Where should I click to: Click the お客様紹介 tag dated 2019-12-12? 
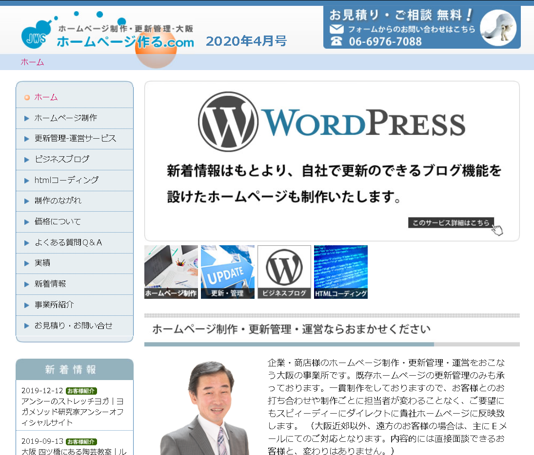pyautogui.click(x=81, y=391)
